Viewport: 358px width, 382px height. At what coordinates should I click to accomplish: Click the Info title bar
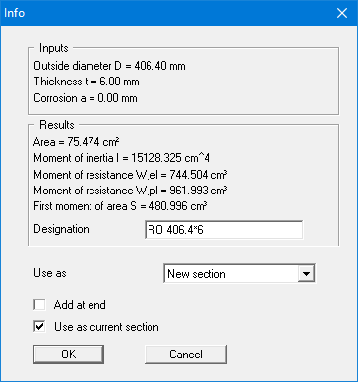164,13
